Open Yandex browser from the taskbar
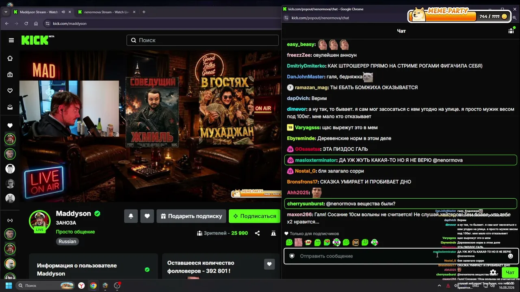This screenshot has height=292, width=520. click(x=82, y=286)
